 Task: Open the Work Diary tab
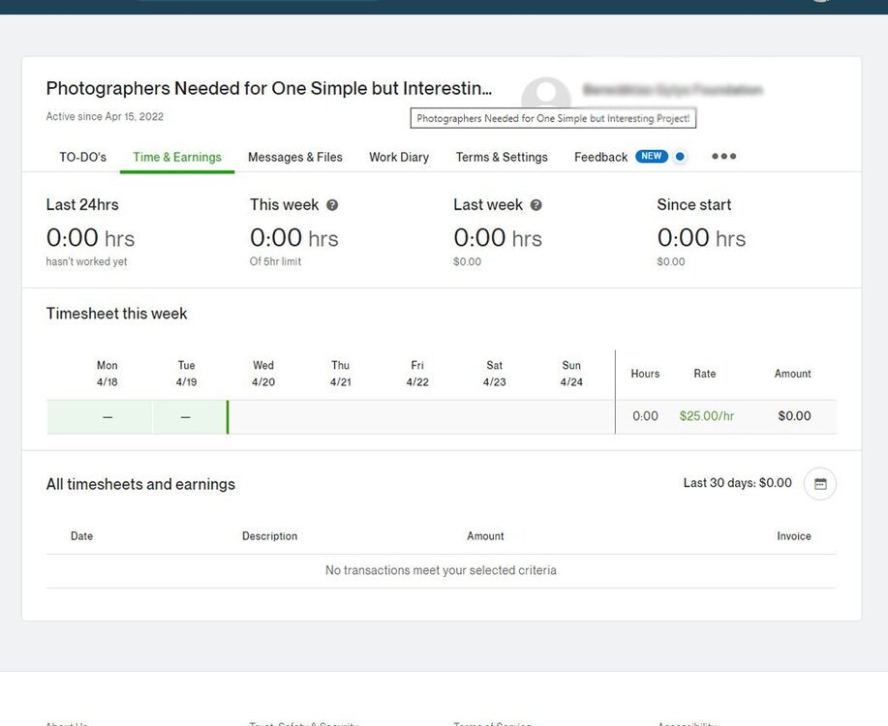coord(399,157)
